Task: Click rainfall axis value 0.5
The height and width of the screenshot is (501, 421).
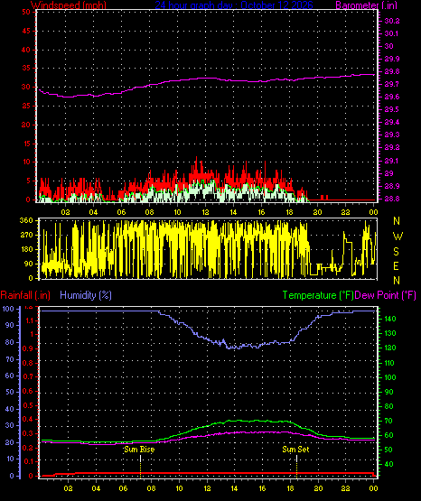Action: click(28, 405)
